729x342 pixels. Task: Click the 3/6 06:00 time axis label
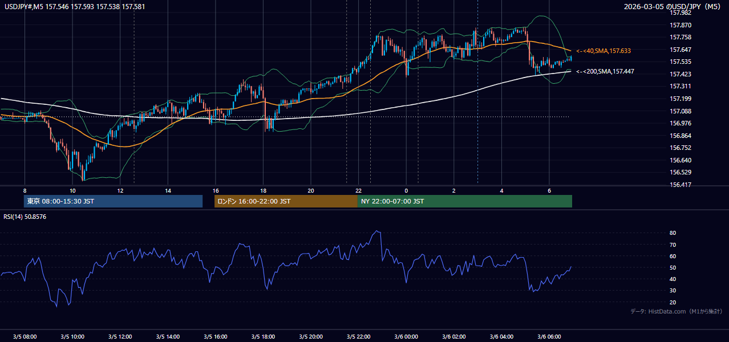click(x=549, y=336)
